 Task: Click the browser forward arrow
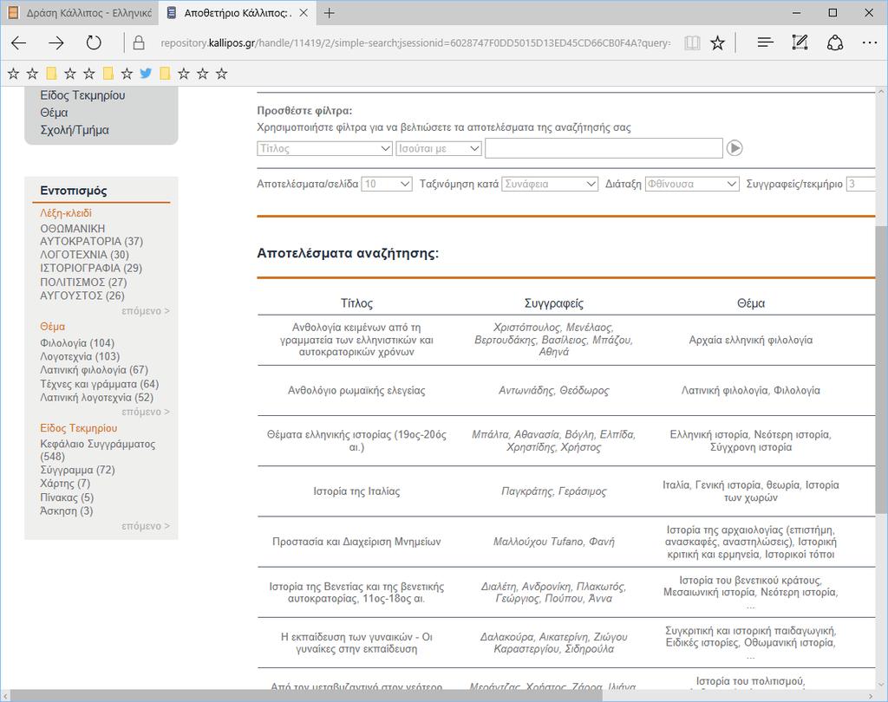(x=56, y=43)
